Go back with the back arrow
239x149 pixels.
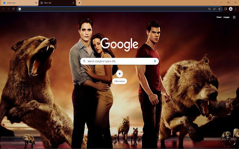pyautogui.click(x=3, y=9)
